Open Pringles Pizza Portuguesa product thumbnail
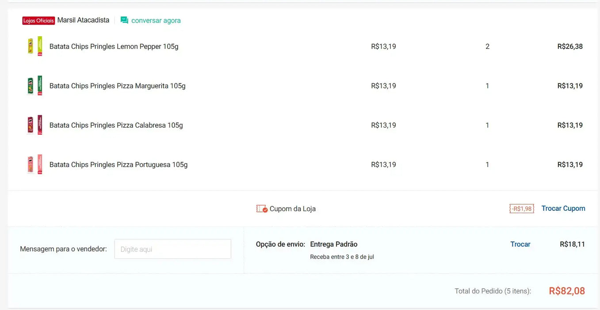600x310 pixels. (x=35, y=164)
